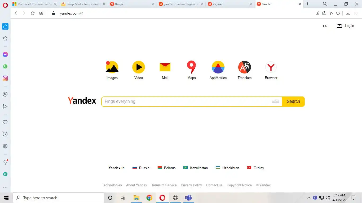Reload the page

tap(33, 13)
